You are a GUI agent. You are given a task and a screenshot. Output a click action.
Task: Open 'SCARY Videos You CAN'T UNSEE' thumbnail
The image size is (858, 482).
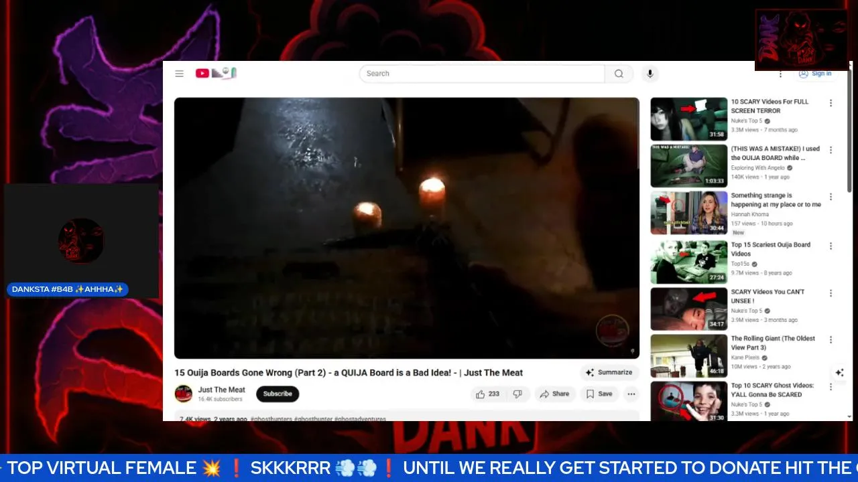[x=688, y=309]
